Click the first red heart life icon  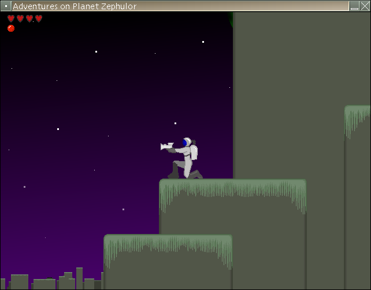click(x=11, y=18)
